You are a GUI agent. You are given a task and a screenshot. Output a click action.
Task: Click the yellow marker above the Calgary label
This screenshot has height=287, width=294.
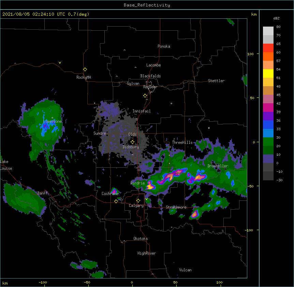point(138,201)
